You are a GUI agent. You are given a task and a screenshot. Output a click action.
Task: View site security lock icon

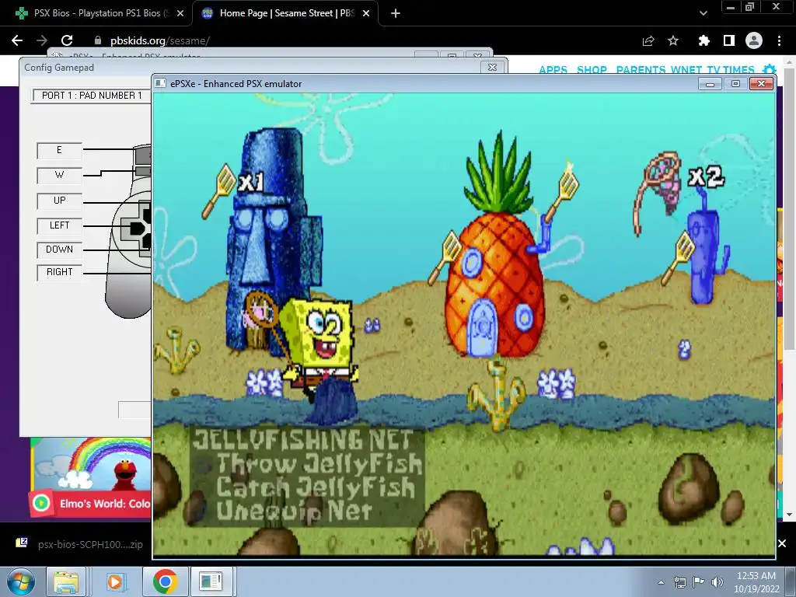pyautogui.click(x=98, y=40)
